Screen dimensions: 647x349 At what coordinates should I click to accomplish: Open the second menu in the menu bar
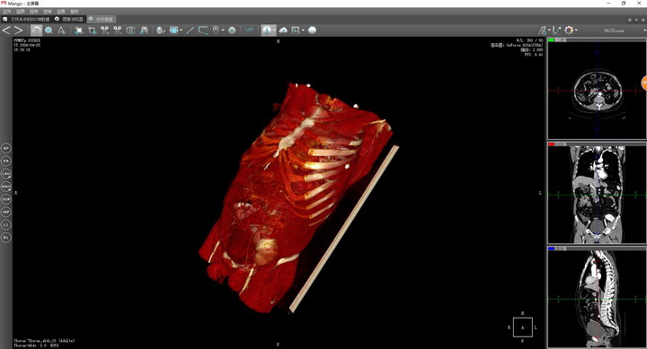(20, 12)
